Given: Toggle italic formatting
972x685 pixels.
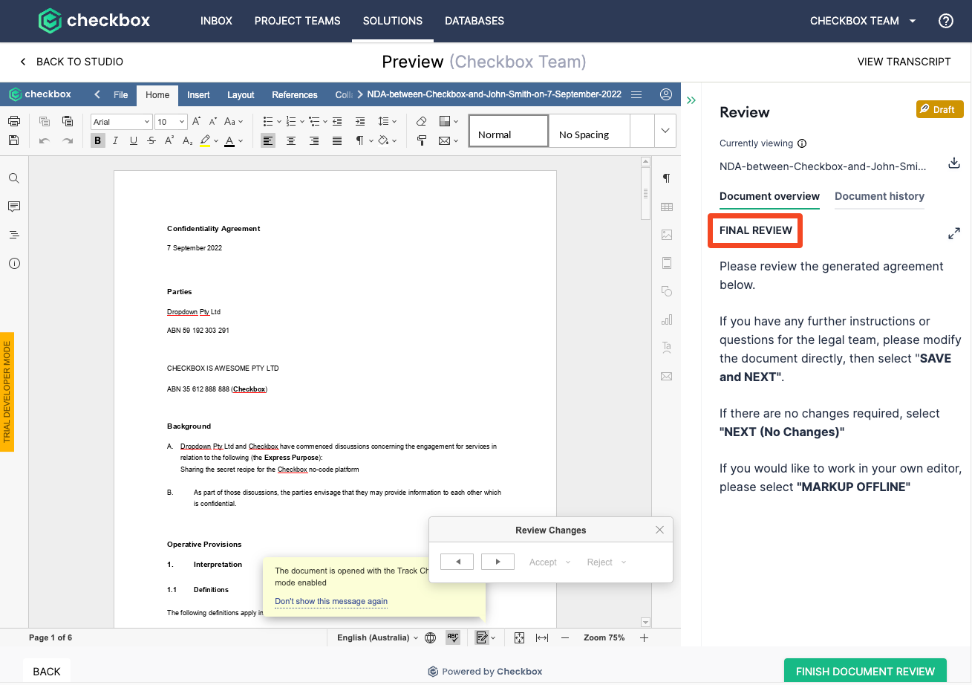Looking at the screenshot, I should pyautogui.click(x=116, y=140).
